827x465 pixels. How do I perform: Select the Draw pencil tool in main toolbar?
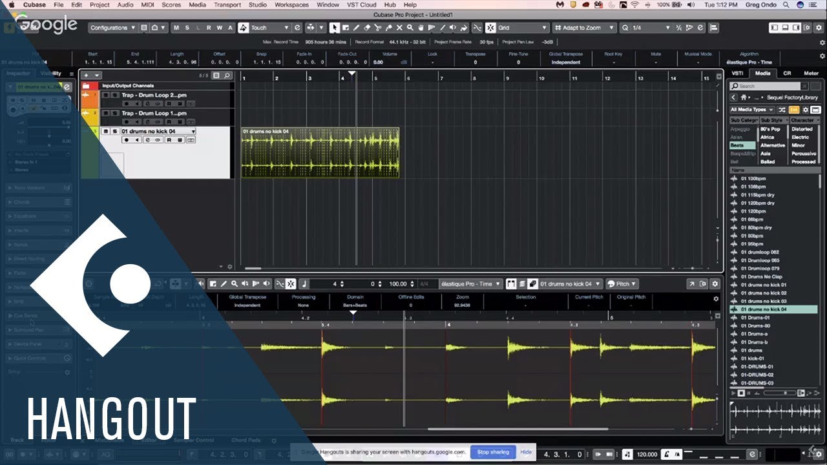[x=356, y=28]
